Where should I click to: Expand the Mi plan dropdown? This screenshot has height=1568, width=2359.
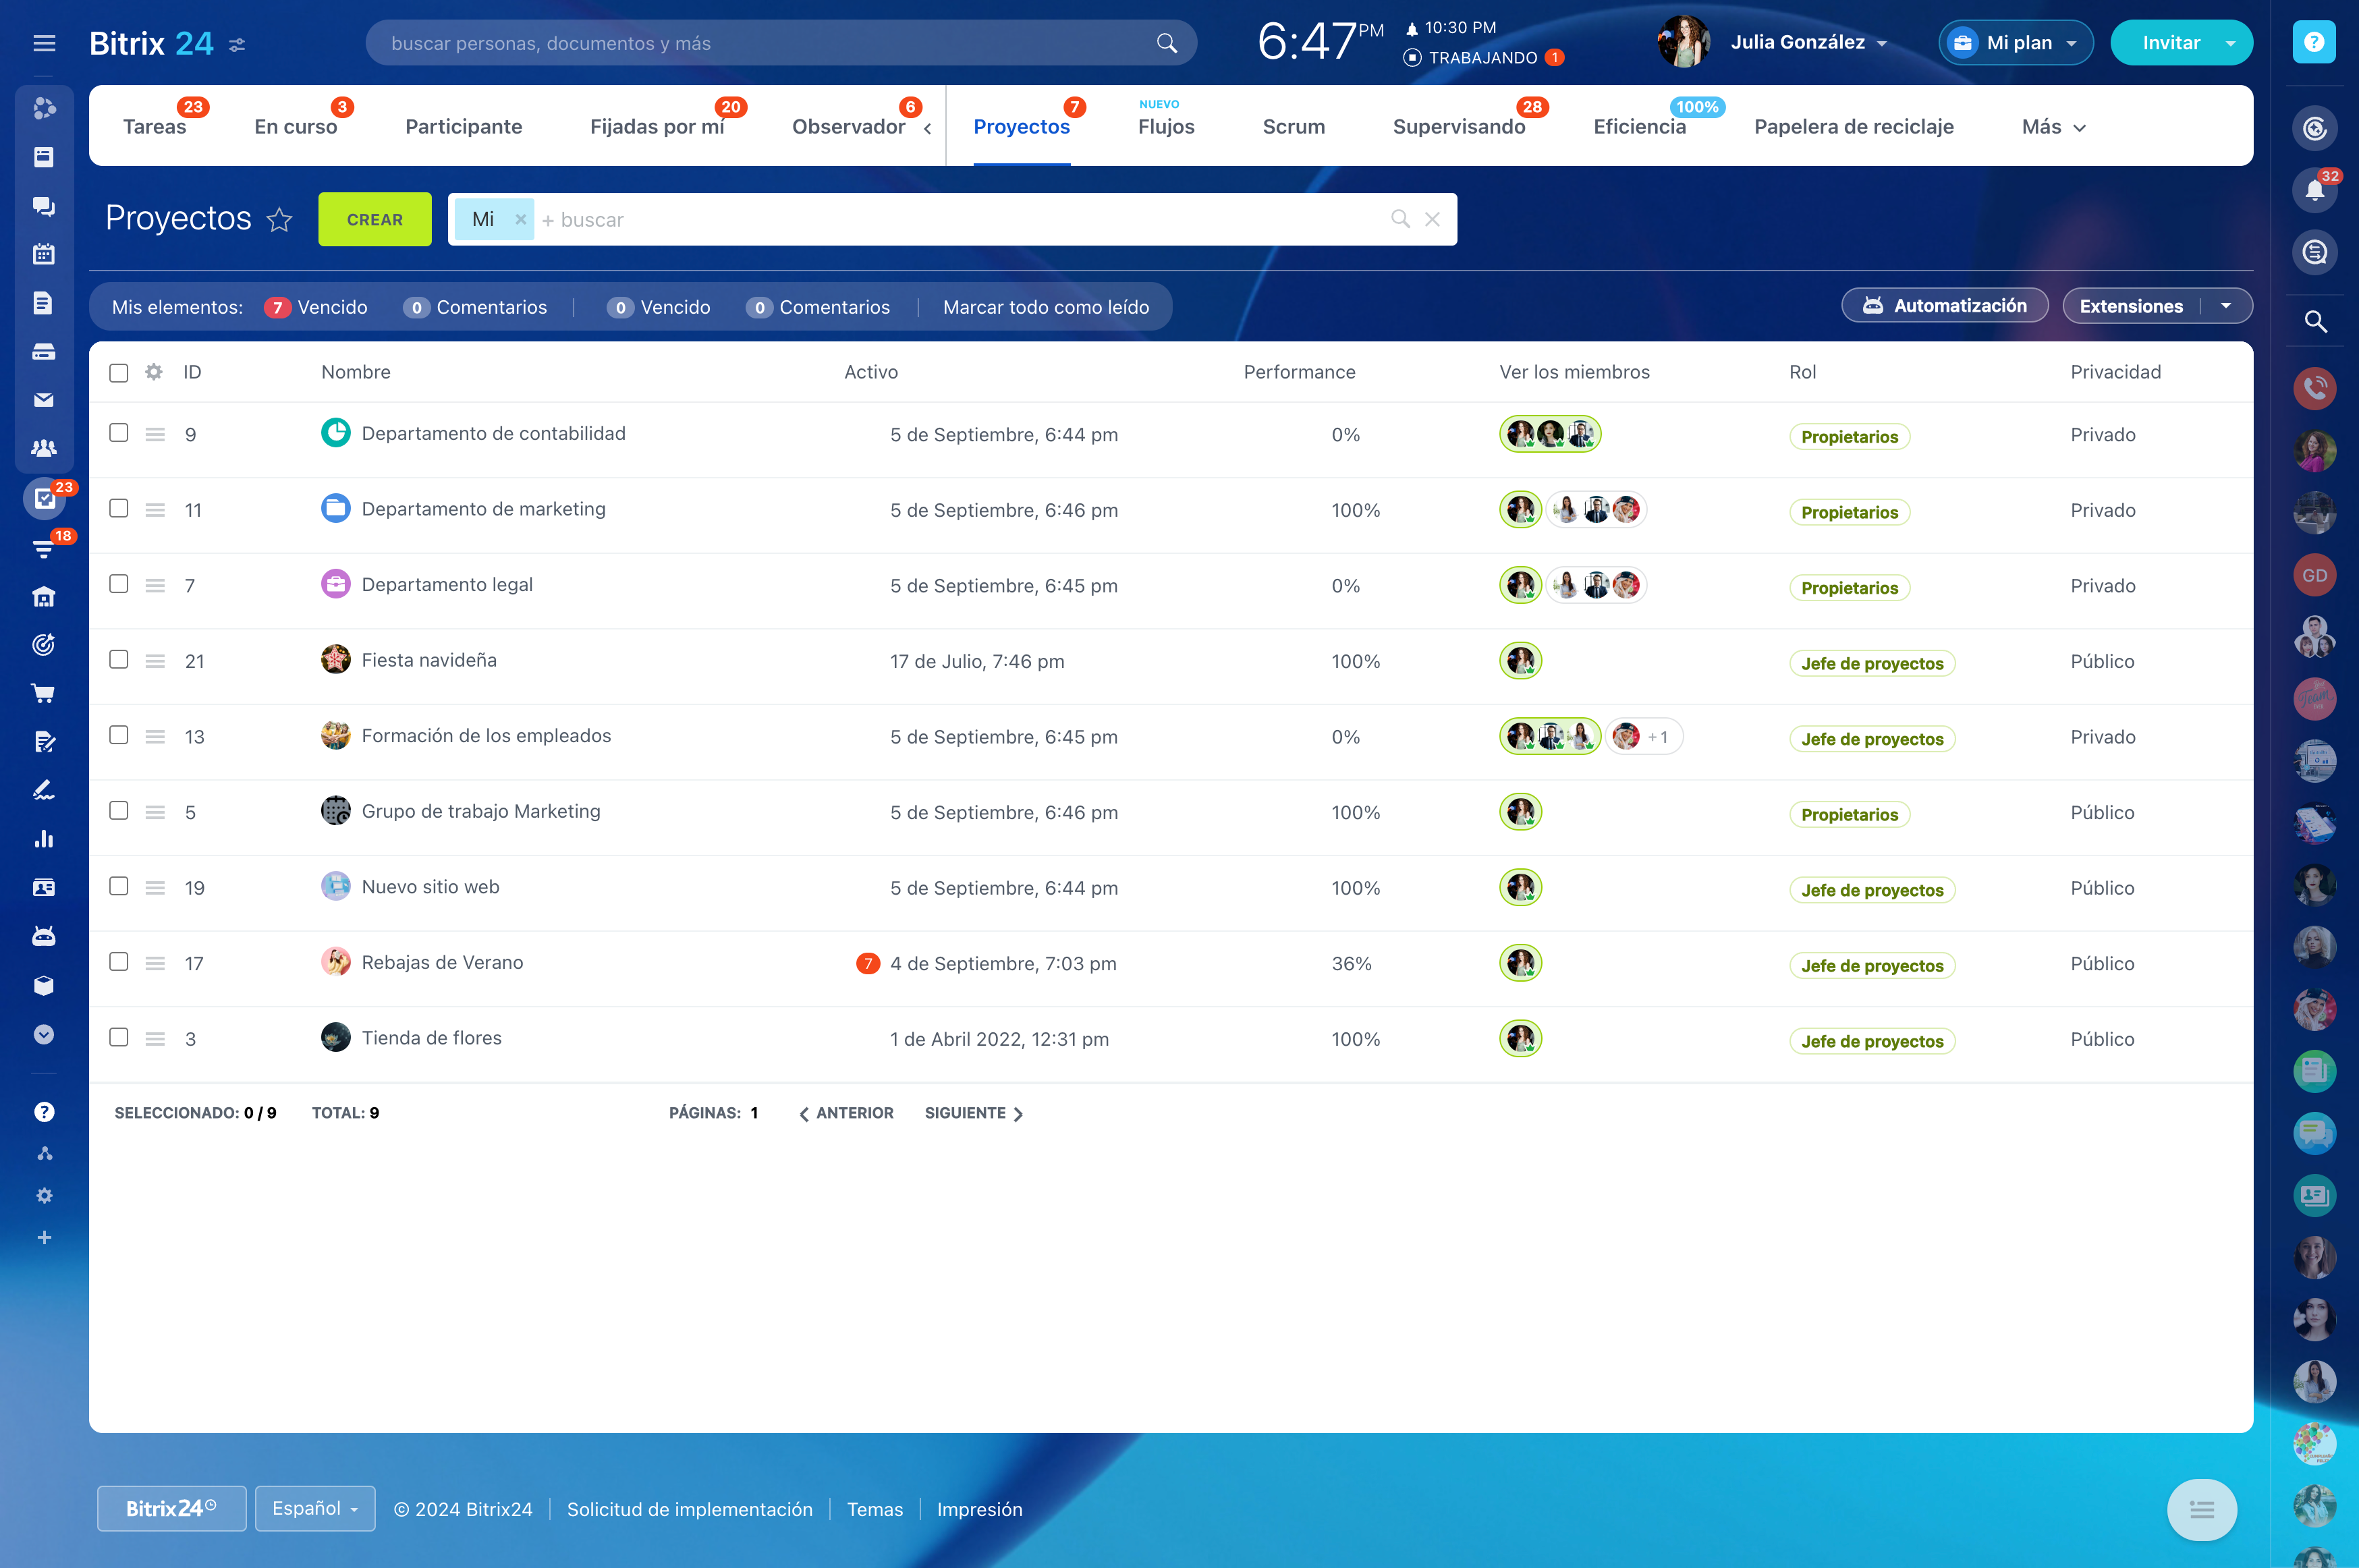[2016, 43]
